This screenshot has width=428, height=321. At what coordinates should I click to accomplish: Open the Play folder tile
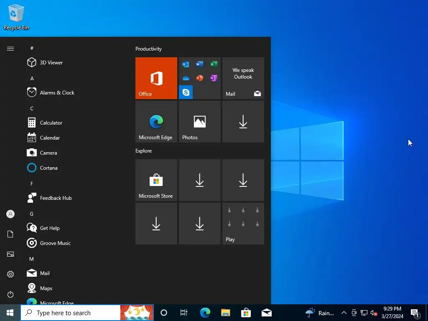click(x=243, y=224)
